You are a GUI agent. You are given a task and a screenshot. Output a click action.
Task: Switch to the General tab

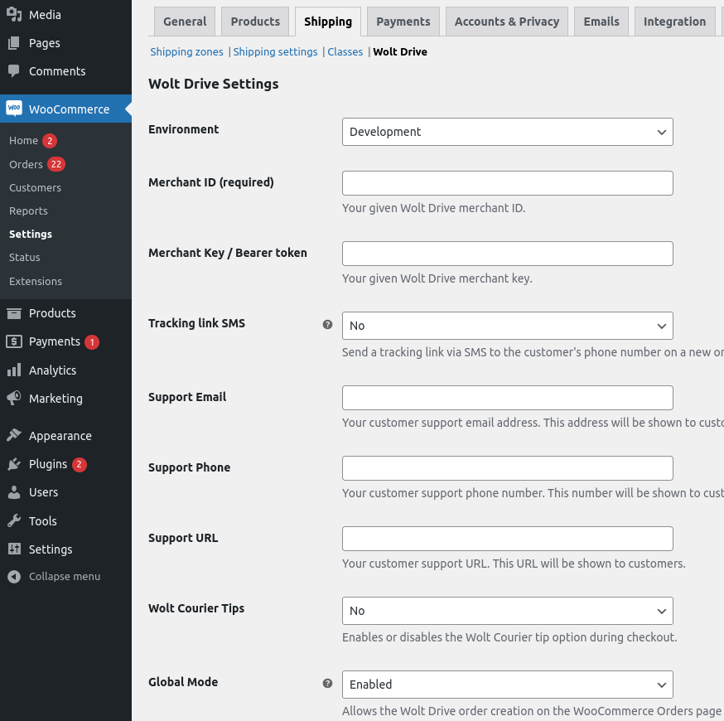pyautogui.click(x=185, y=22)
